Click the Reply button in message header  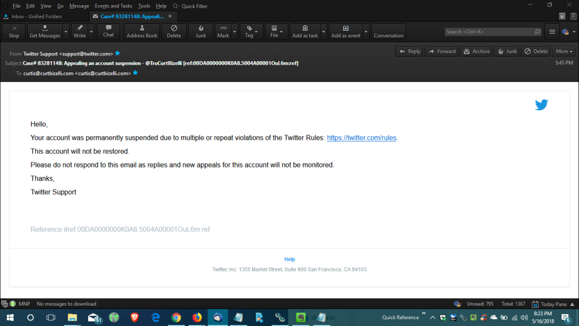point(409,52)
